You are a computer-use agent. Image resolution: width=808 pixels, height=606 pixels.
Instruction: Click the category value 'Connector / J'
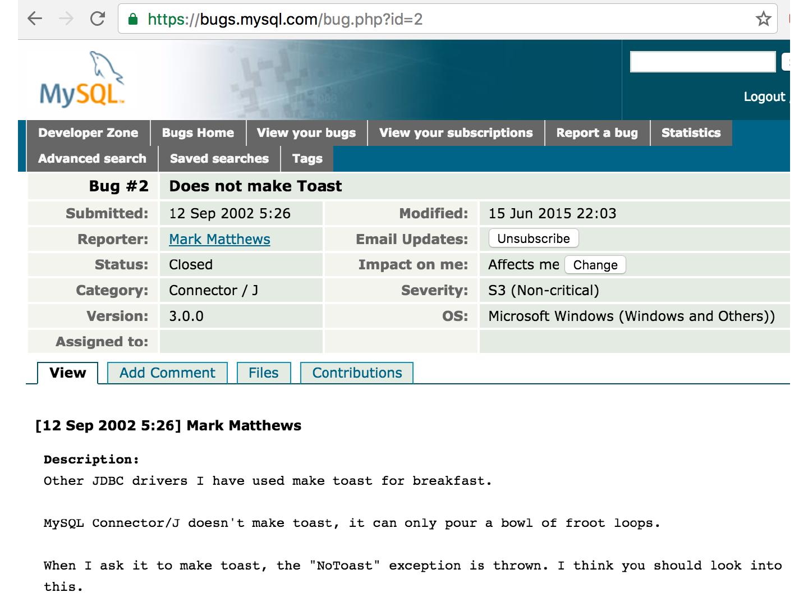[214, 291]
